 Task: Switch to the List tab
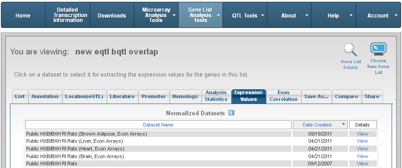click(x=20, y=96)
